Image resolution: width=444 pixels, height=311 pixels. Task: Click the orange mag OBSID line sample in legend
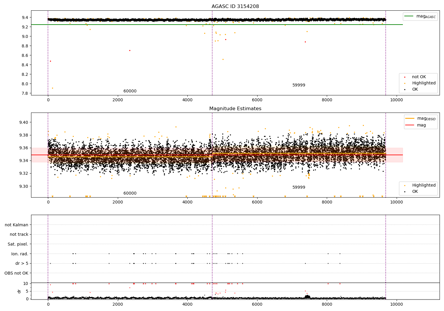[x=410, y=118]
